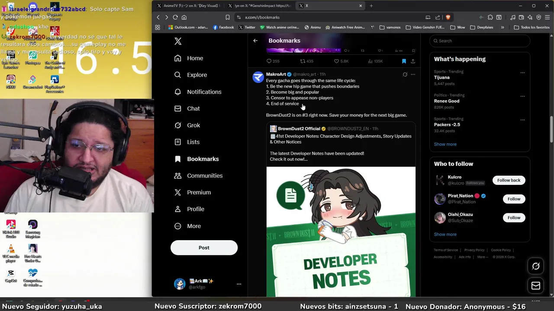Viewport: 554px width, 311px height.
Task: Open more options for Tijuana trend
Action: coord(522,73)
